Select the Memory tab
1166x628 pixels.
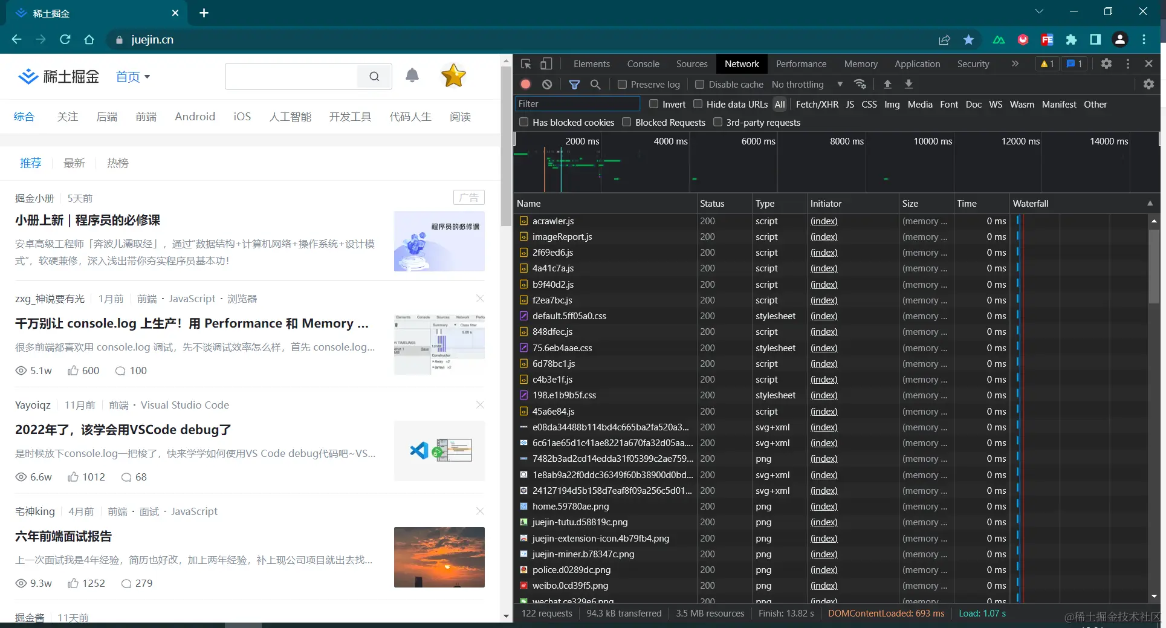pyautogui.click(x=861, y=63)
